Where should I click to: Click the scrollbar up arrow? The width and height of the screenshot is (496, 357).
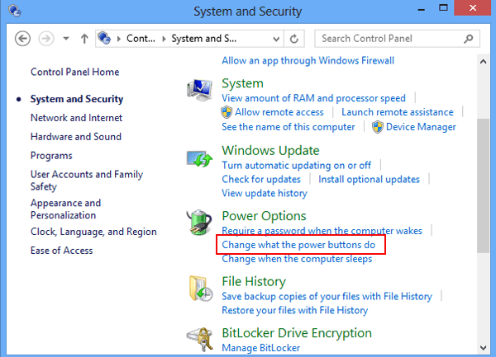[483, 62]
